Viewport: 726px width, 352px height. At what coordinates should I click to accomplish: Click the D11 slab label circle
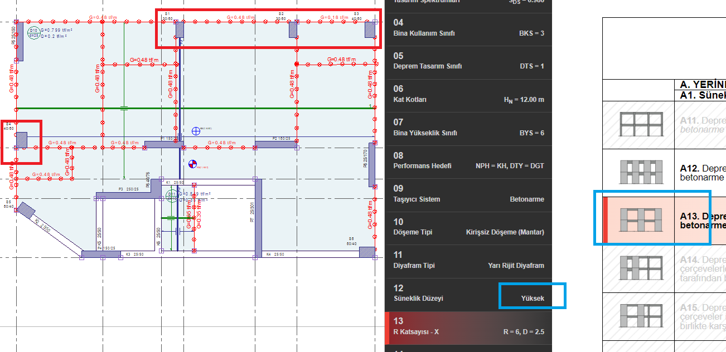point(172,195)
